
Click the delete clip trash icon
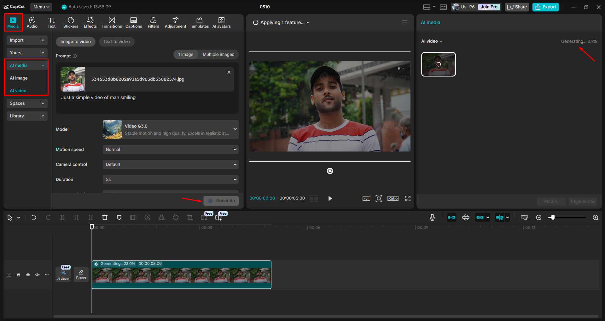pyautogui.click(x=105, y=217)
